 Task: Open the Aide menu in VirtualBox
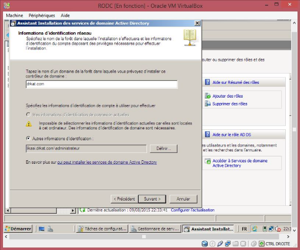(65, 15)
